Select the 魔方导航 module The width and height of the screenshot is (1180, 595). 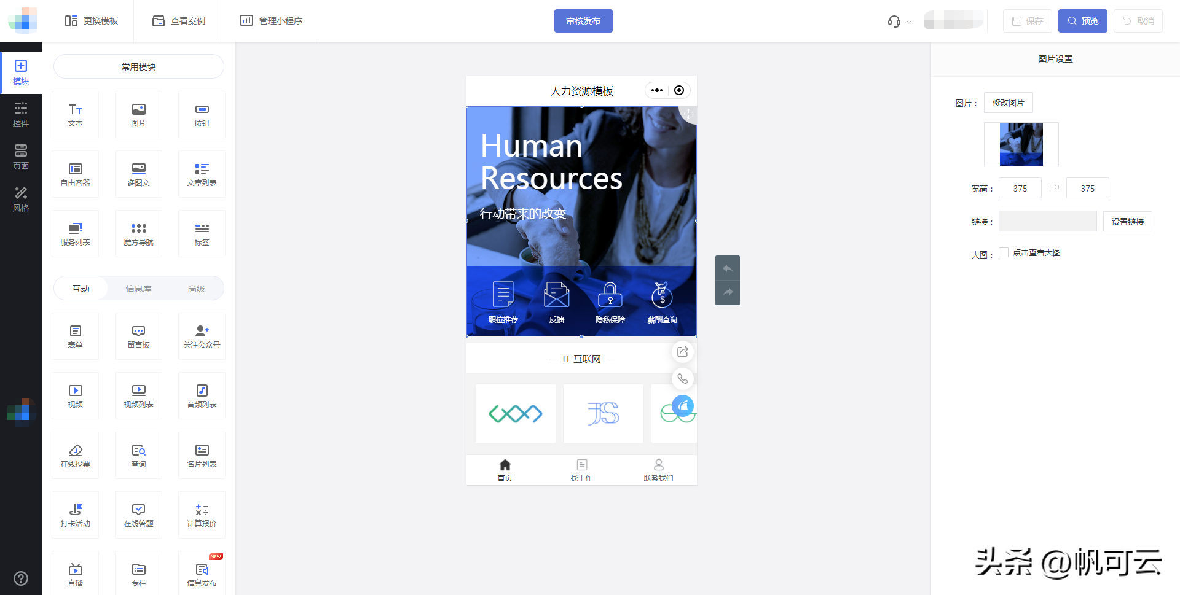pyautogui.click(x=138, y=234)
